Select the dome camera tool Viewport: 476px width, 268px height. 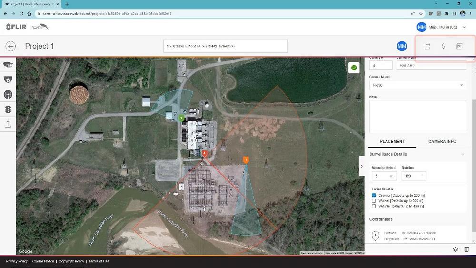click(x=8, y=79)
